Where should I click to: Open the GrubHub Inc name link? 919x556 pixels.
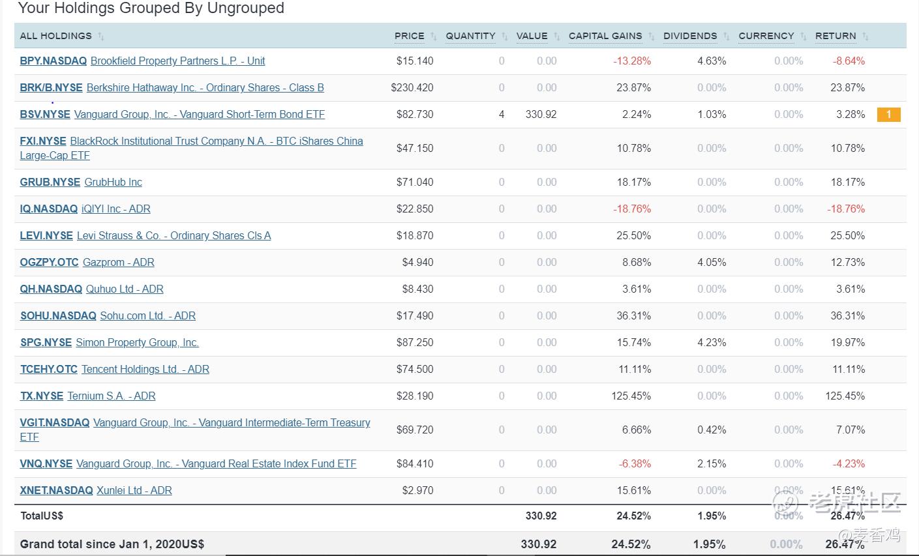(x=113, y=182)
